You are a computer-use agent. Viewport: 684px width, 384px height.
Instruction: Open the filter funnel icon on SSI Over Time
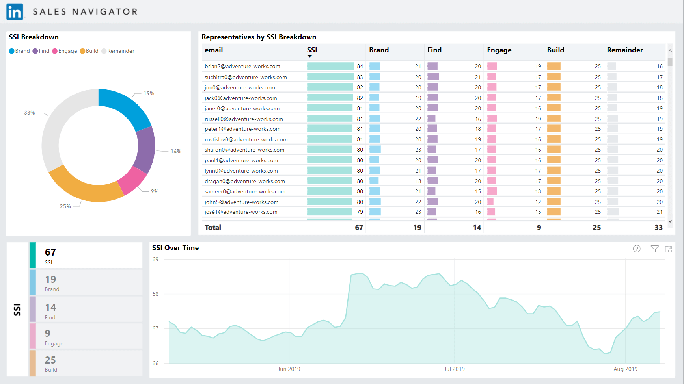(654, 249)
